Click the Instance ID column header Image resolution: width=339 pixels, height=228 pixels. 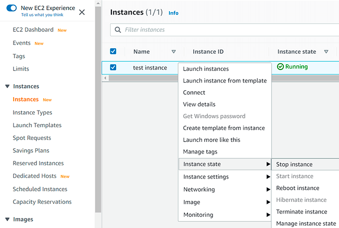[208, 52]
